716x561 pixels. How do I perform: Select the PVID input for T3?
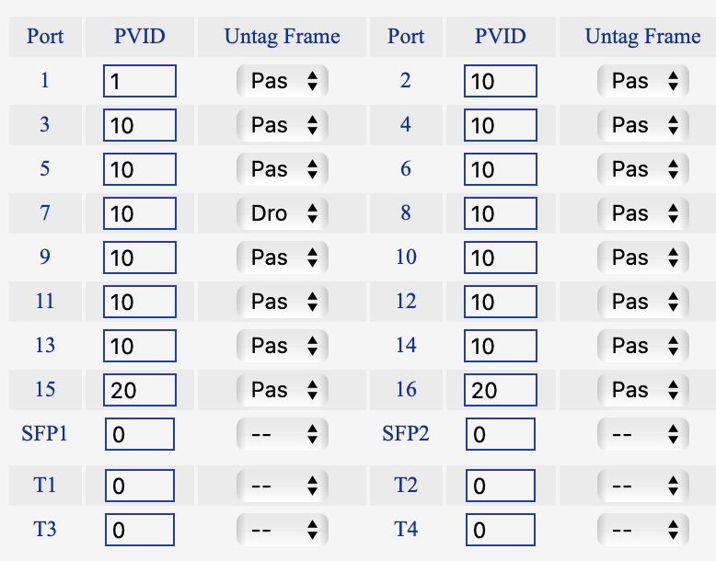pyautogui.click(x=139, y=530)
